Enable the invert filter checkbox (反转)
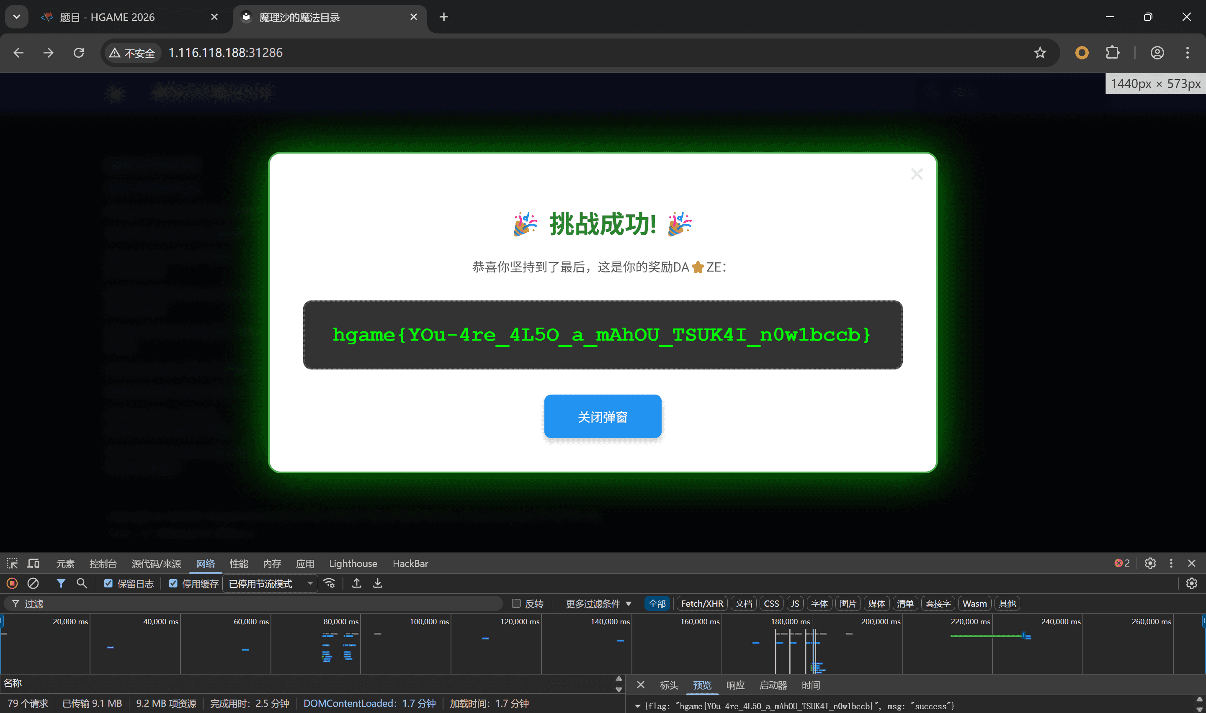1206x713 pixels. pyautogui.click(x=516, y=603)
